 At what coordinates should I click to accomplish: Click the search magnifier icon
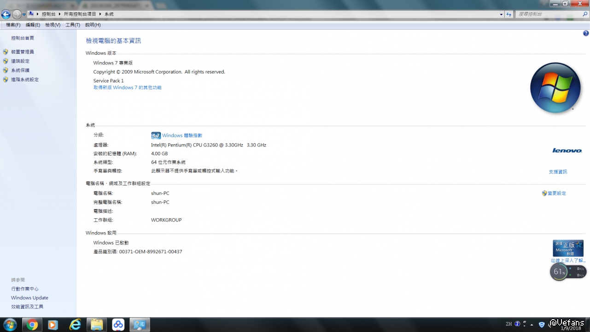[x=585, y=14]
